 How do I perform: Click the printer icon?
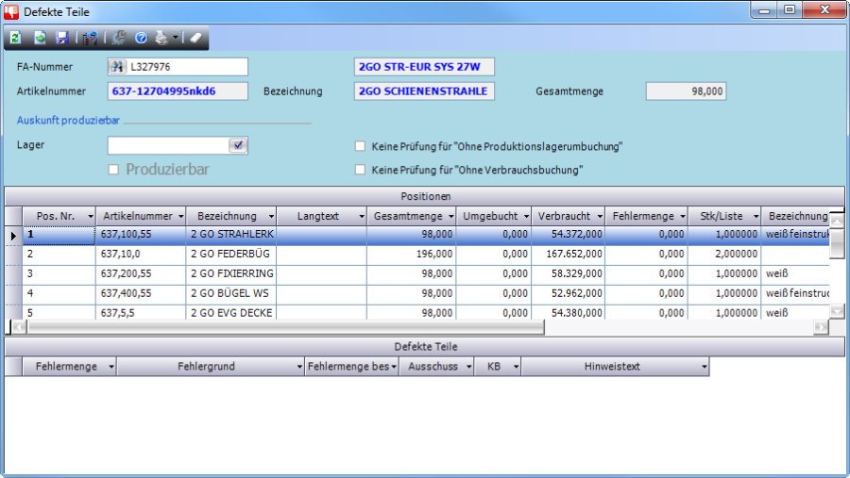pos(161,39)
